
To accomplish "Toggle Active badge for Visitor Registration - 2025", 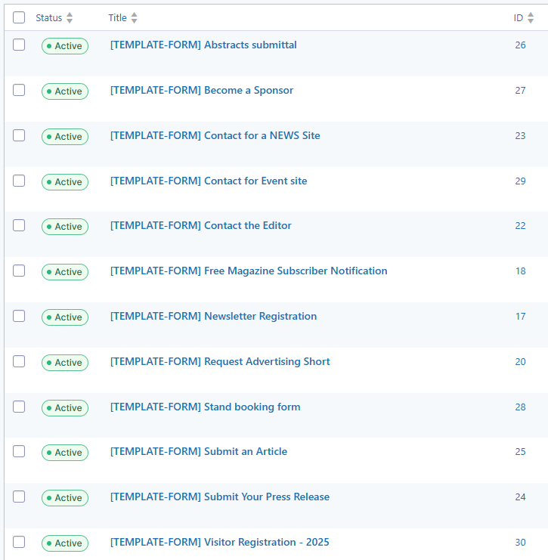I will coord(65,543).
